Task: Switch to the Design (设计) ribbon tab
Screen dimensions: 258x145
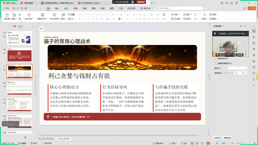Action: (66, 8)
